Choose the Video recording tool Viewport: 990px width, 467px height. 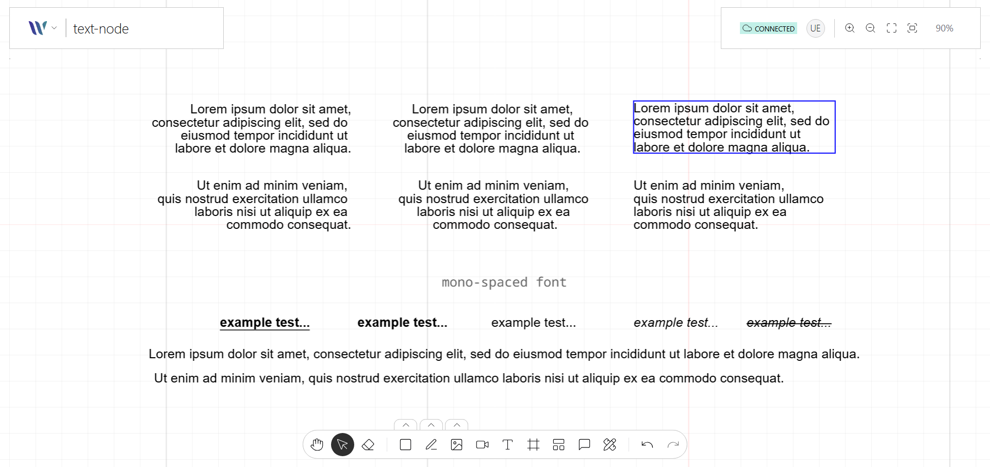coord(482,444)
